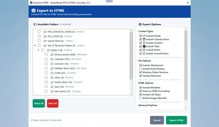Click the envelope icon next to Include Emails
219x127 pixels.
click(144, 36)
